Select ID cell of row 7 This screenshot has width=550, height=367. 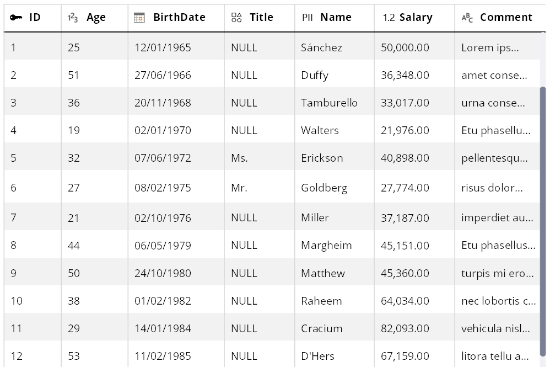click(x=33, y=217)
